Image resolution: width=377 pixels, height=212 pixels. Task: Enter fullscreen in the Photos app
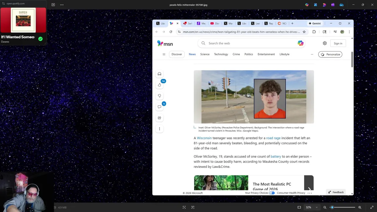coord(372,207)
